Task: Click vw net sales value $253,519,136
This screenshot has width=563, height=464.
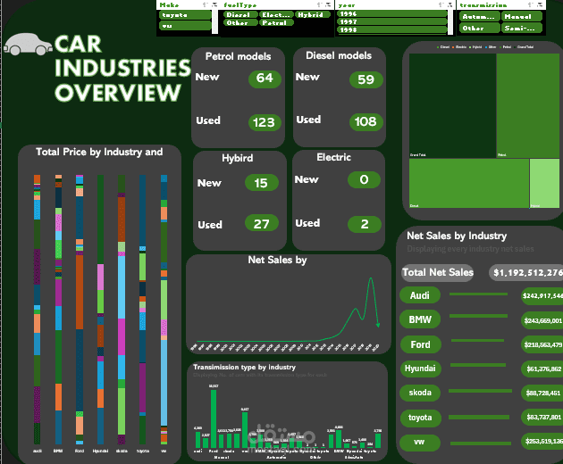Action: [x=542, y=442]
